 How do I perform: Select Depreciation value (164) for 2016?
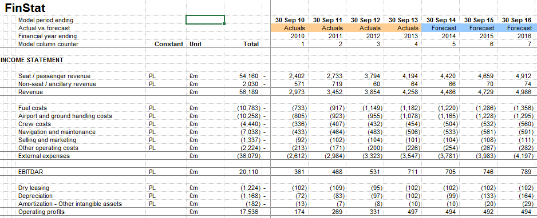point(526,196)
